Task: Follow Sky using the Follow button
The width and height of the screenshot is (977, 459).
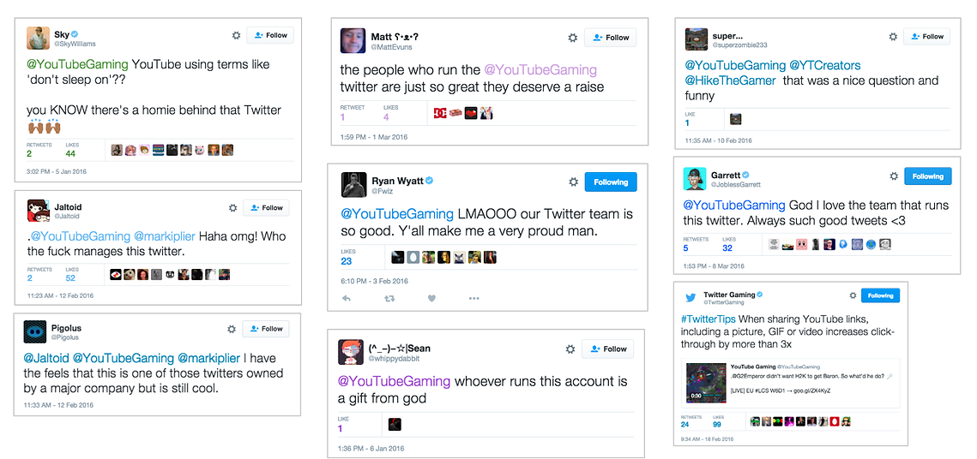Action: point(270,35)
